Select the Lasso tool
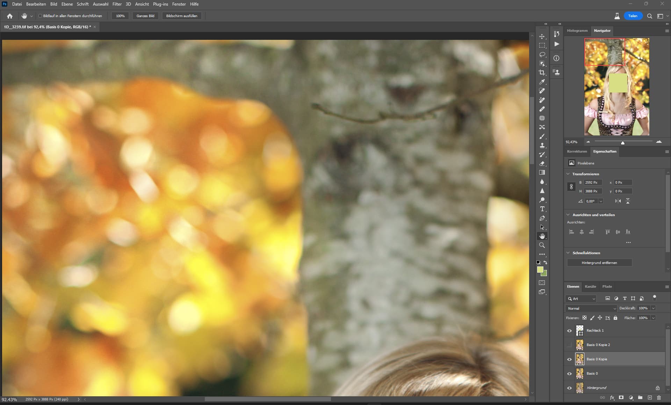Viewport: 671px width, 405px height. 542,54
